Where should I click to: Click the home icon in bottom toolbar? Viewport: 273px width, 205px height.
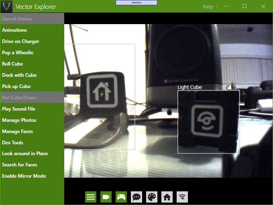tap(167, 197)
